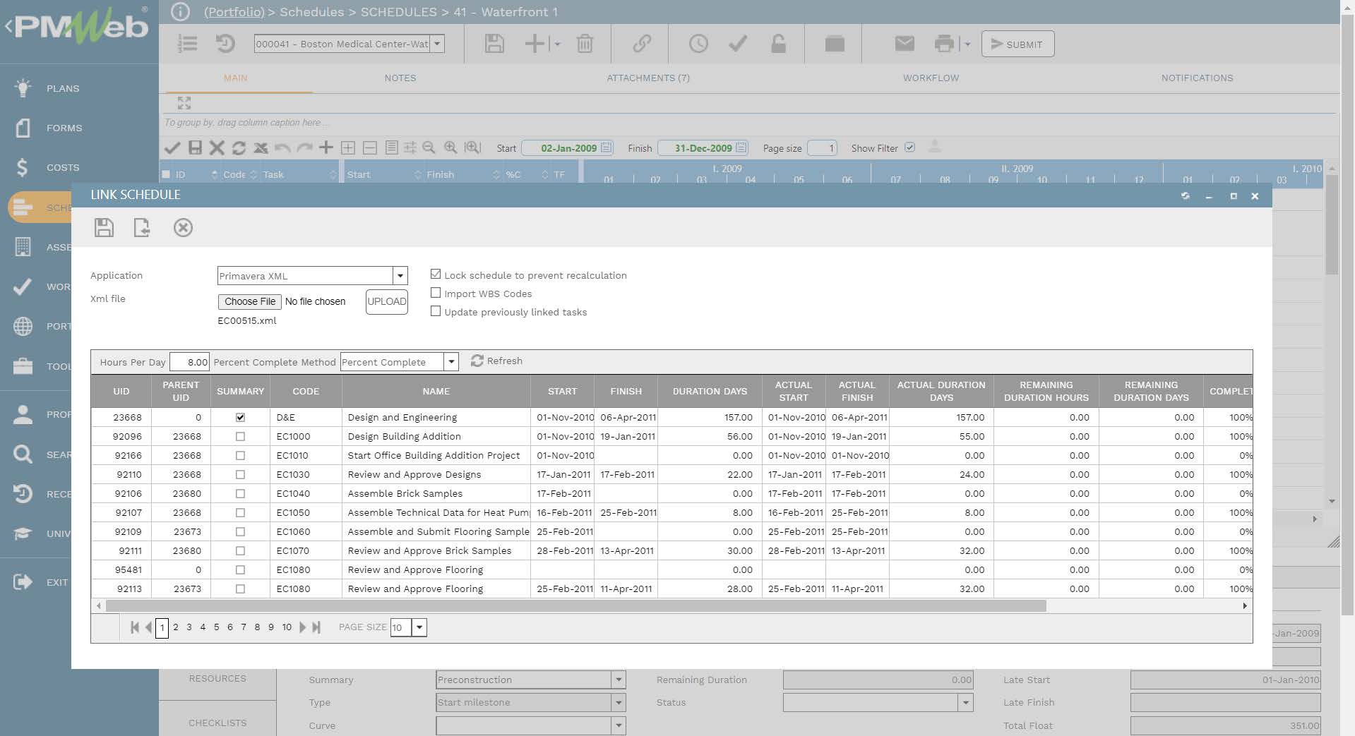The width and height of the screenshot is (1355, 736).
Task: Select the Main tab
Action: coord(236,78)
